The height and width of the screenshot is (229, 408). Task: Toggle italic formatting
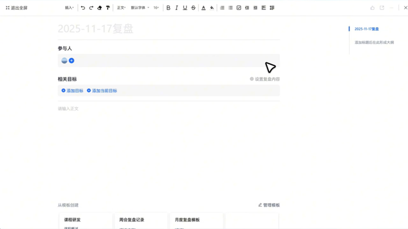click(177, 8)
